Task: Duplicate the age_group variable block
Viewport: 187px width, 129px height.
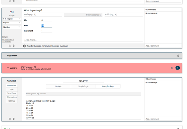Action: click(x=10, y=119)
